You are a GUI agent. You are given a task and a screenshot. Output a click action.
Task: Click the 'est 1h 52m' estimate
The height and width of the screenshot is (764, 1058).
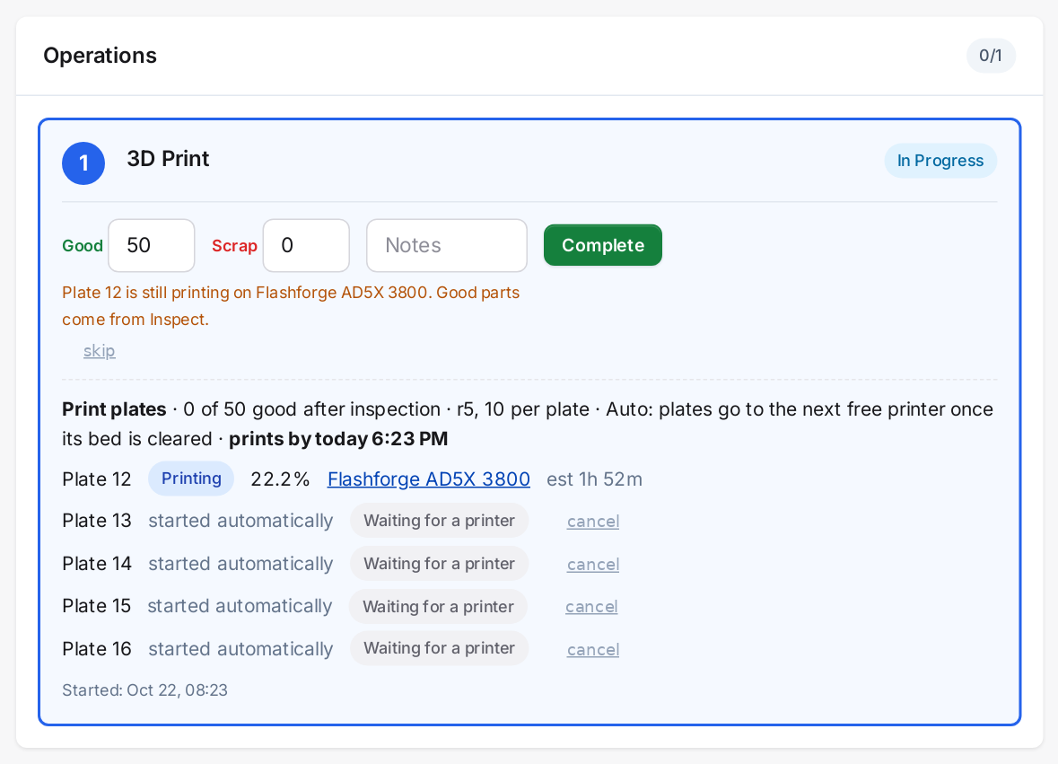click(x=594, y=479)
